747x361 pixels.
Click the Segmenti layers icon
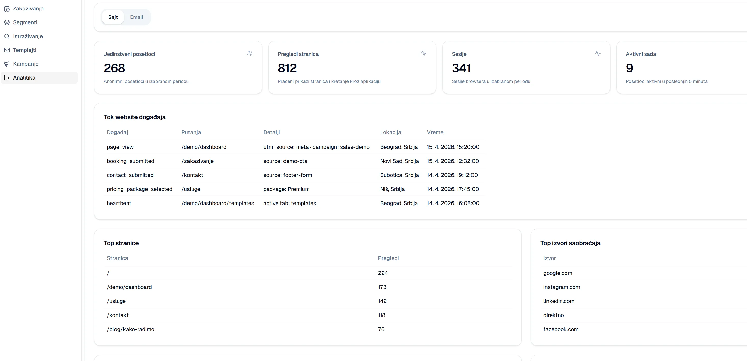(x=7, y=22)
